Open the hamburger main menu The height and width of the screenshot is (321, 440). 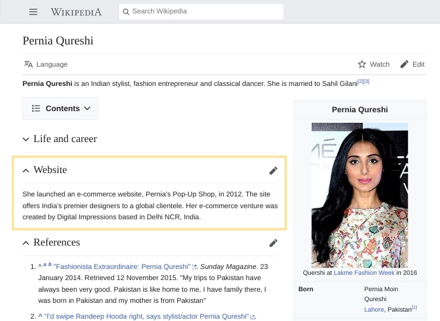(x=33, y=12)
